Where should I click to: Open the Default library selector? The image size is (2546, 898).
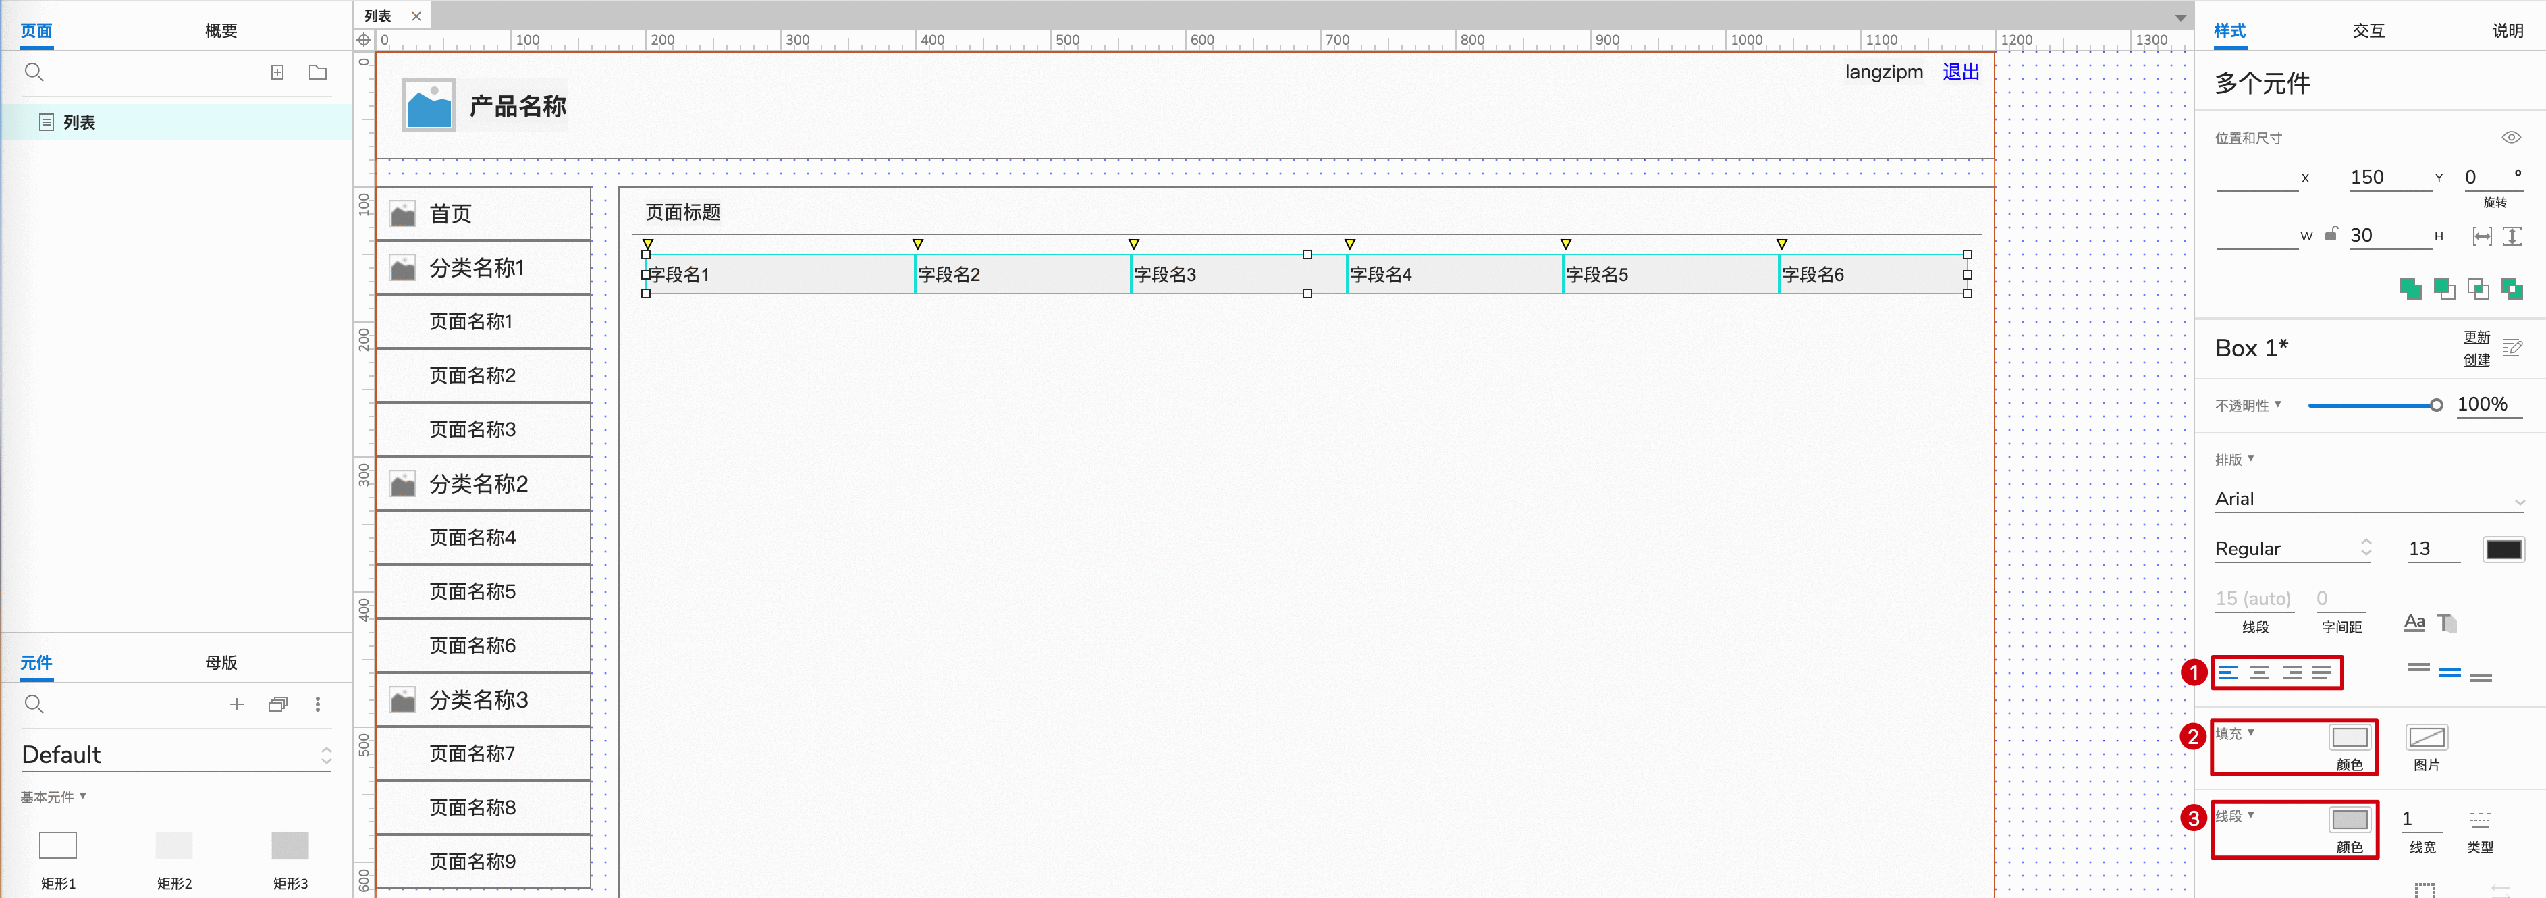(x=176, y=755)
